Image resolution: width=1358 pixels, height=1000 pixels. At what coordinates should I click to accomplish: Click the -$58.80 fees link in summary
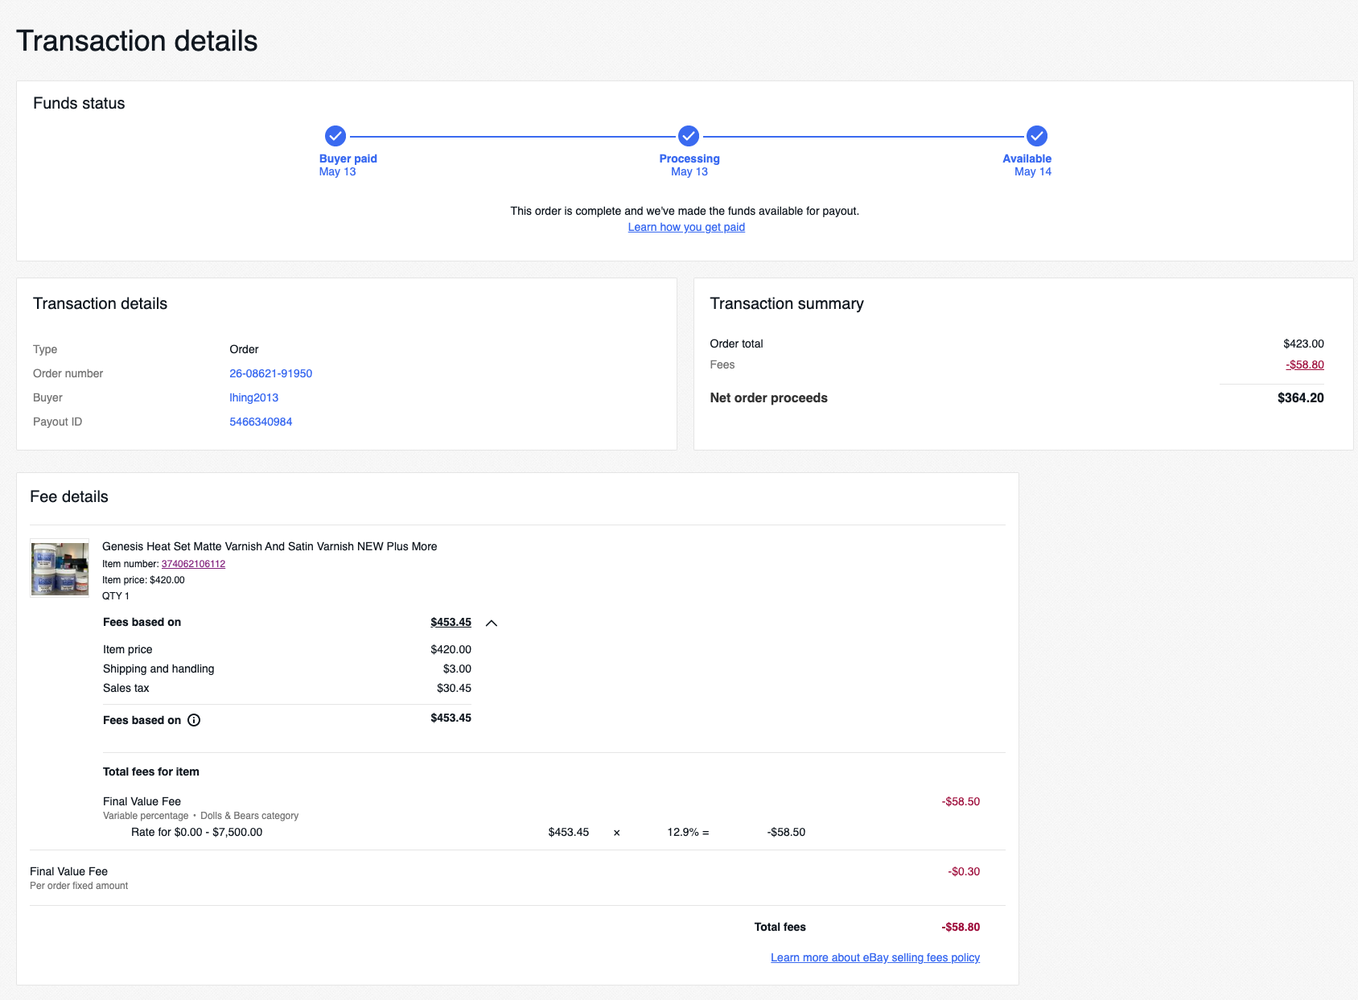(x=1305, y=364)
